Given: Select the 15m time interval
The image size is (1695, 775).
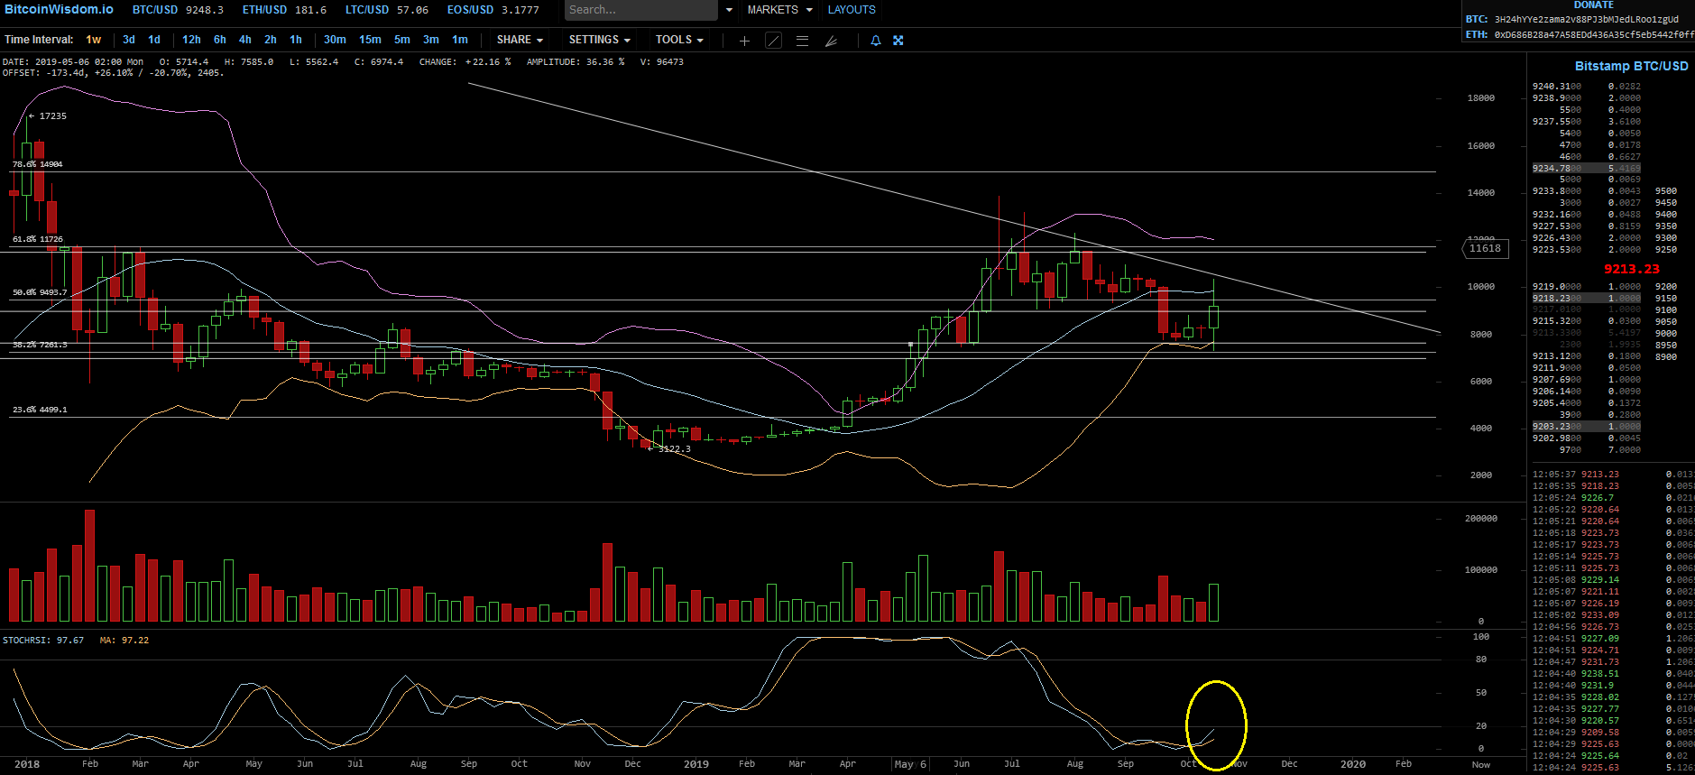Looking at the screenshot, I should pos(370,40).
